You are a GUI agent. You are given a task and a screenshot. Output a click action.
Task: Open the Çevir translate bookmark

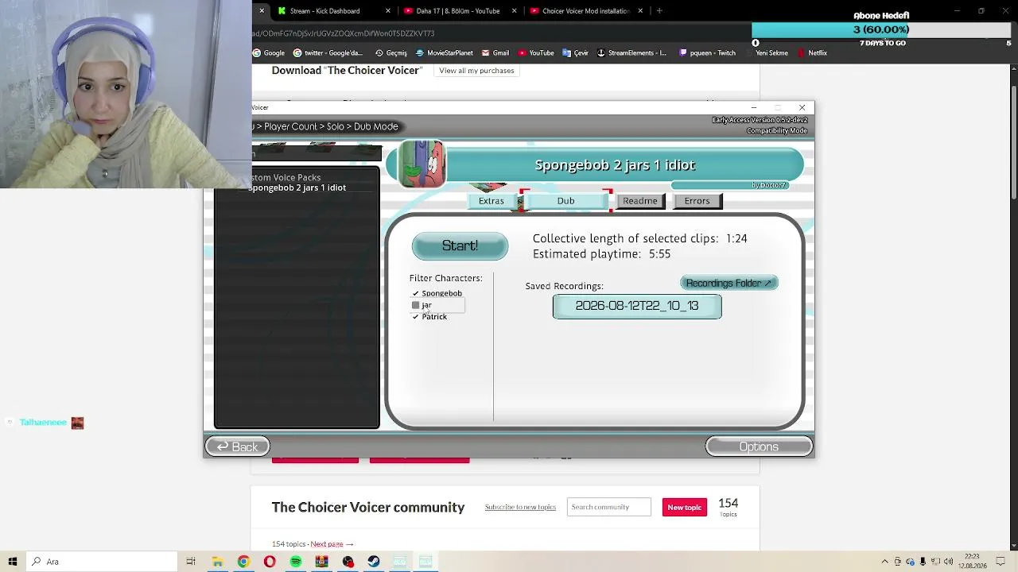tap(576, 53)
